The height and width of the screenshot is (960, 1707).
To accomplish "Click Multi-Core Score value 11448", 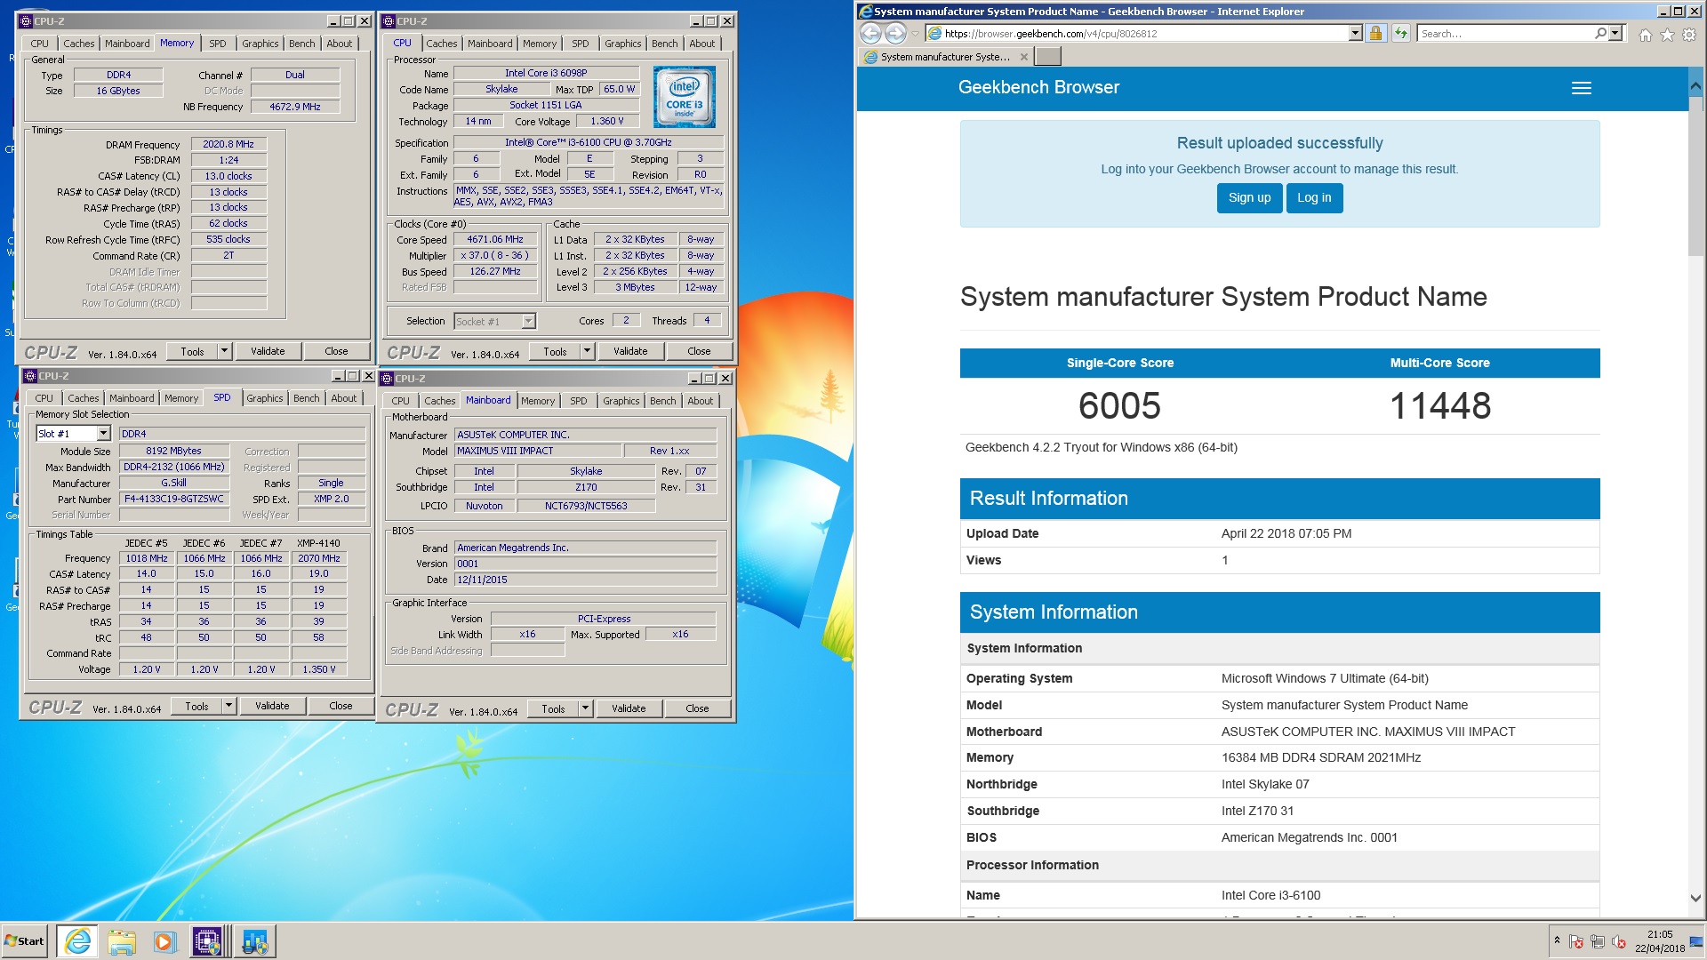I will [1440, 406].
